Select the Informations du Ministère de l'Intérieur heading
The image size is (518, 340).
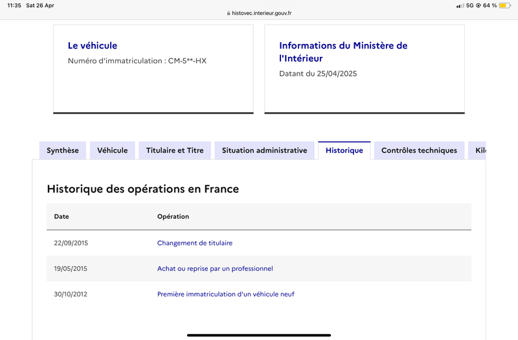[x=343, y=52]
